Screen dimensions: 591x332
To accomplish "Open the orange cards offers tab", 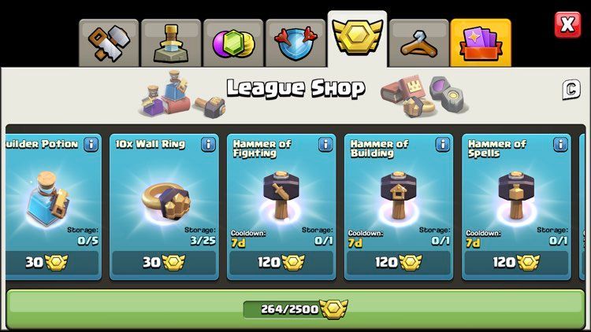I will click(481, 43).
